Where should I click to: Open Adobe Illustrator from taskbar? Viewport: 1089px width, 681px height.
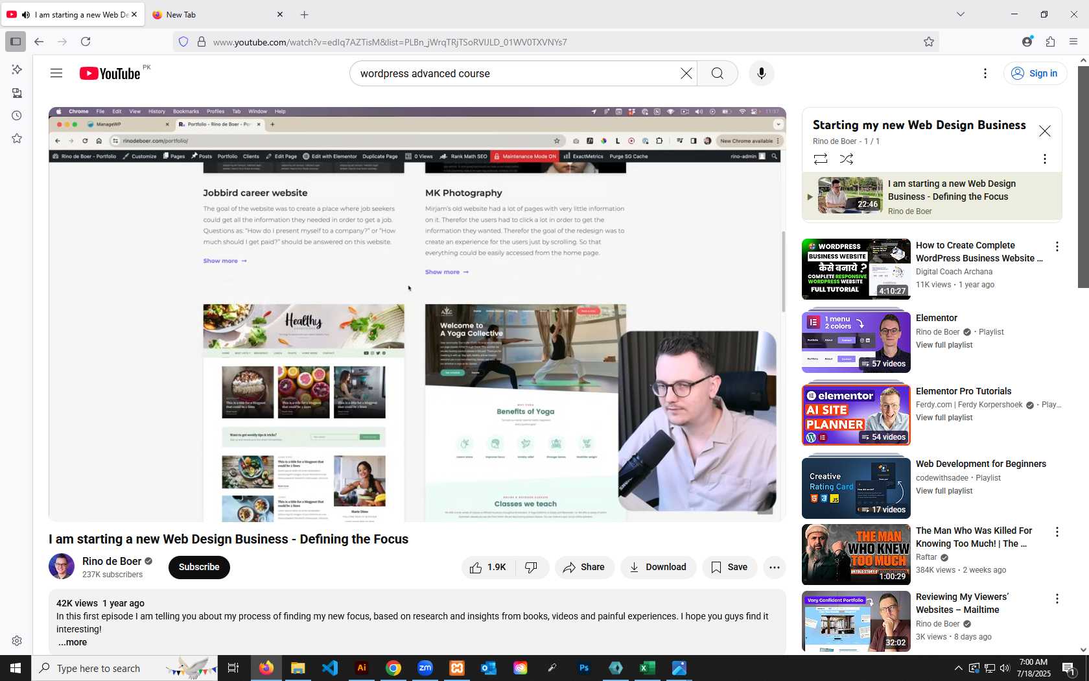362,668
